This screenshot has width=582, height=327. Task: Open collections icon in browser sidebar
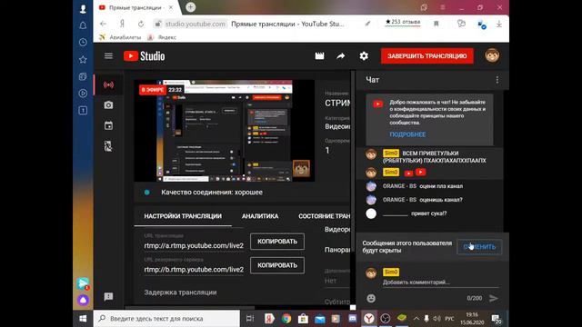point(83,76)
